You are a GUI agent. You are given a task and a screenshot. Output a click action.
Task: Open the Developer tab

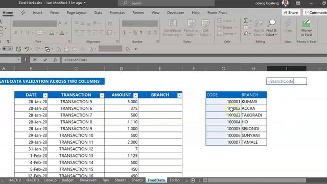(176, 12)
